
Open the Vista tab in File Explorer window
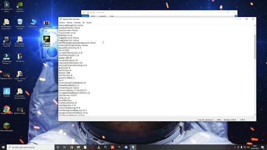(x=112, y=16)
